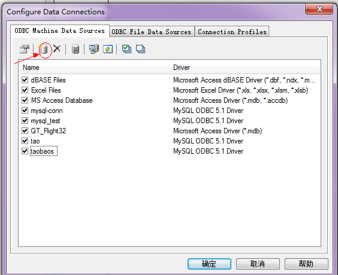The width and height of the screenshot is (338, 275).
Task: Close the Configure Data Connections dialog
Action: click(x=319, y=9)
